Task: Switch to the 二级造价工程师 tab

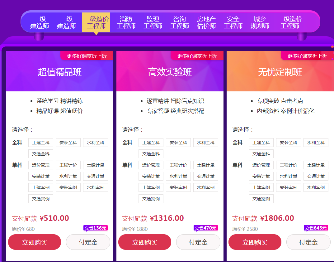Action: 289,22
